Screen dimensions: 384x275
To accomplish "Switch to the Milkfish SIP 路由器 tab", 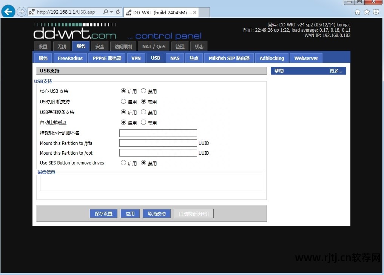I will tap(229, 58).
